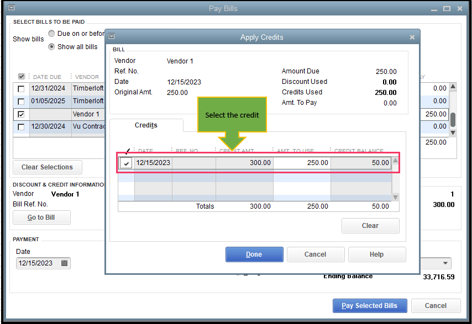Close the Apply Credits dialog
Image resolution: width=472 pixels, height=324 pixels.
coord(412,37)
